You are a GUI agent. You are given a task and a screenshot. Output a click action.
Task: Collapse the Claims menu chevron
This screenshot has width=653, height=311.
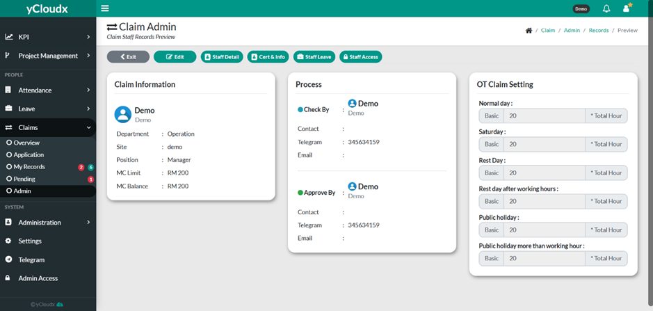[88, 127]
